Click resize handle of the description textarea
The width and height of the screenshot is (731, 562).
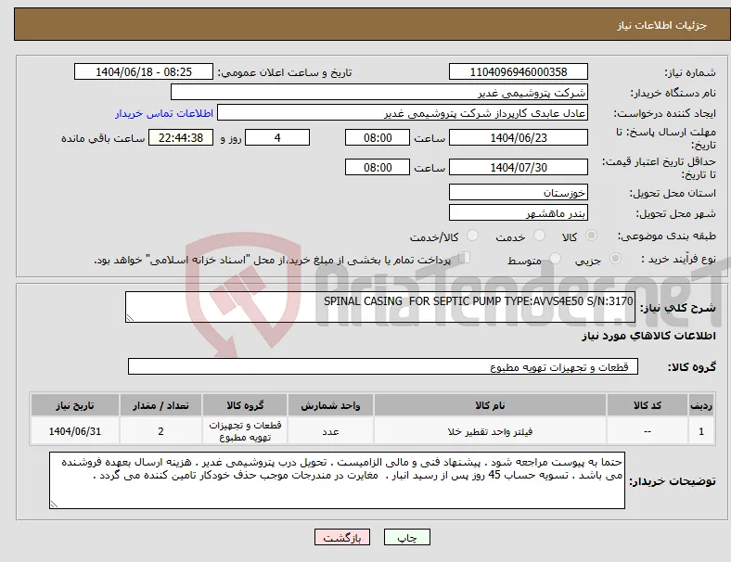[x=130, y=318]
